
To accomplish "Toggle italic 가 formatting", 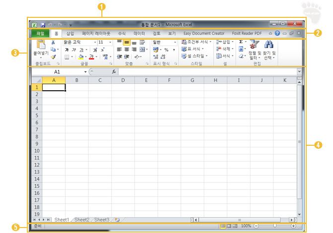I will 74,50.
